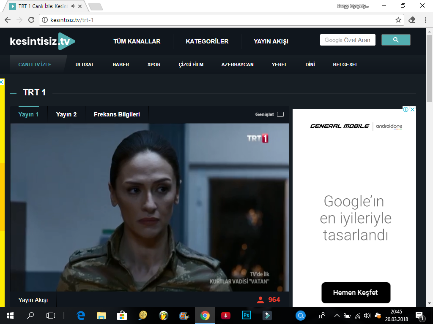Select CANLI TV İZLE tab

click(35, 65)
